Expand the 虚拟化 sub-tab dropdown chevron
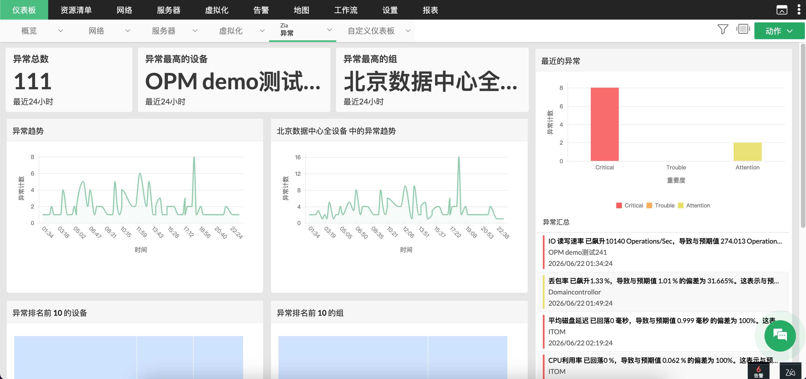The image size is (806, 379). [262, 31]
